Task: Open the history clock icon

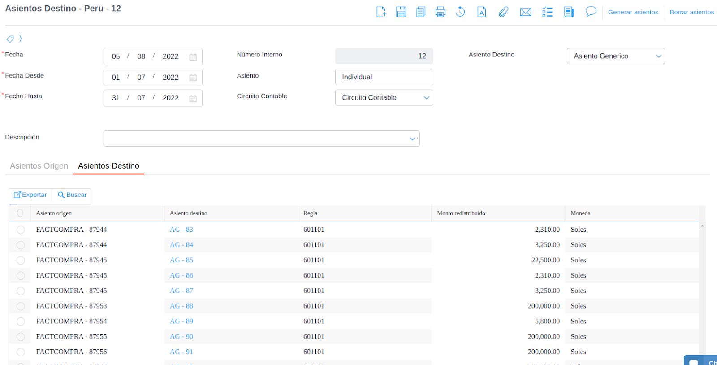Action: [x=460, y=12]
